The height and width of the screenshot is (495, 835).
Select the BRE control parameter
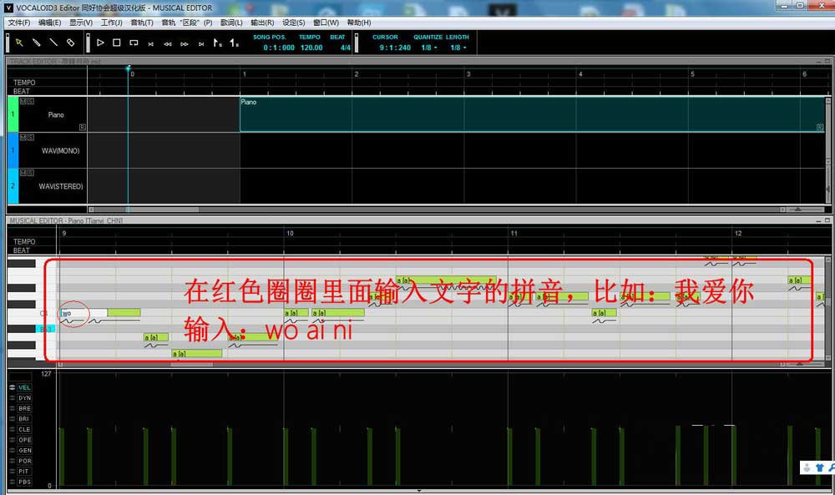[x=24, y=409]
